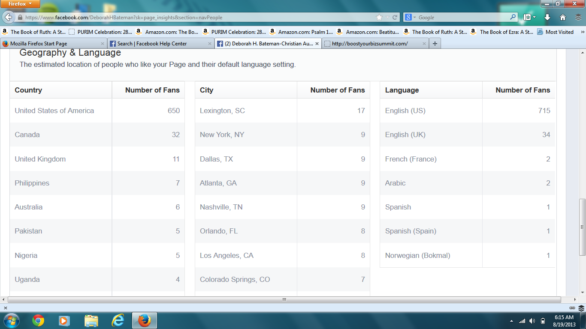Click the Buffer stacked layers toolbar icon
Screen dimensions: 586x329
578,18
